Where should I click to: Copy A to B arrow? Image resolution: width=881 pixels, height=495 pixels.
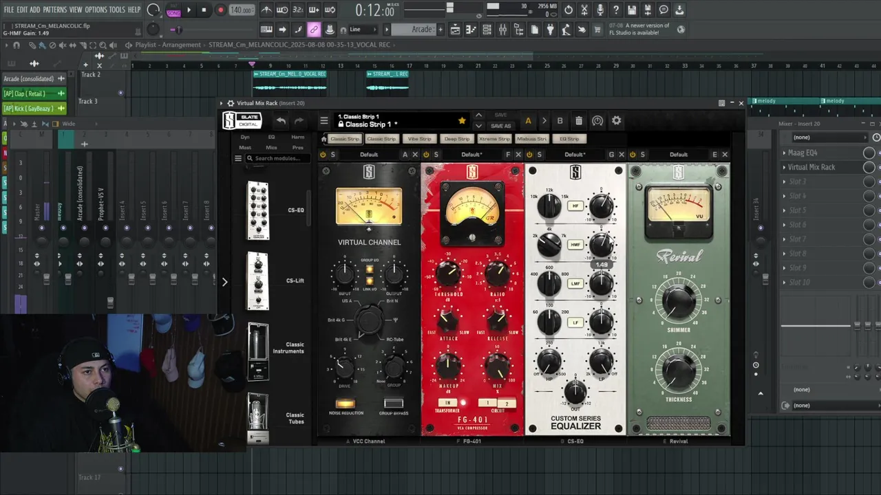click(x=544, y=121)
